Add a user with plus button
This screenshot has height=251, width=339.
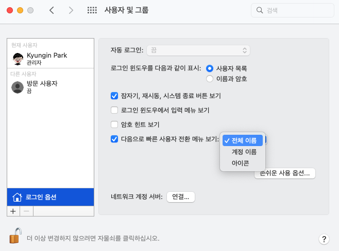pyautogui.click(x=13, y=211)
